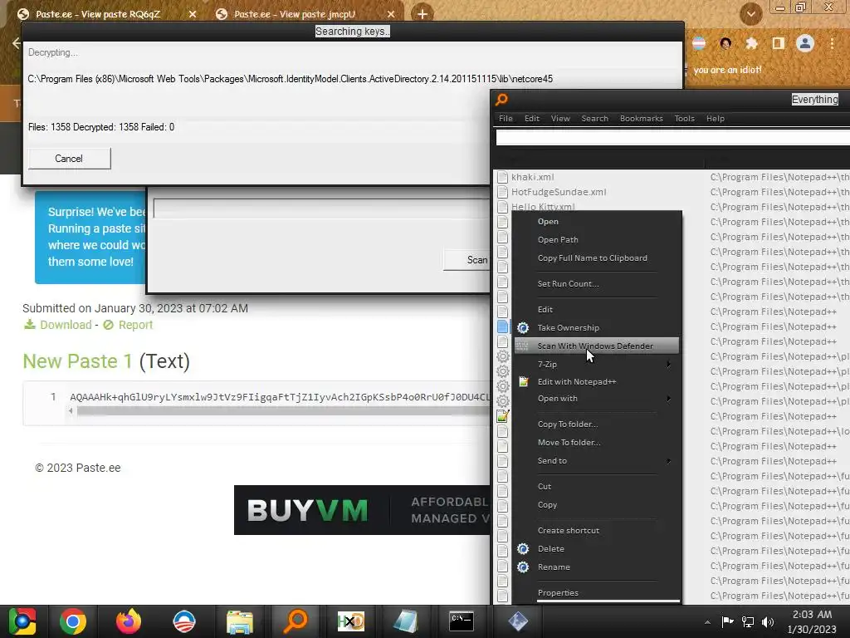Open Properties from the context menu
Screen dimensions: 850x638
click(596, 593)
